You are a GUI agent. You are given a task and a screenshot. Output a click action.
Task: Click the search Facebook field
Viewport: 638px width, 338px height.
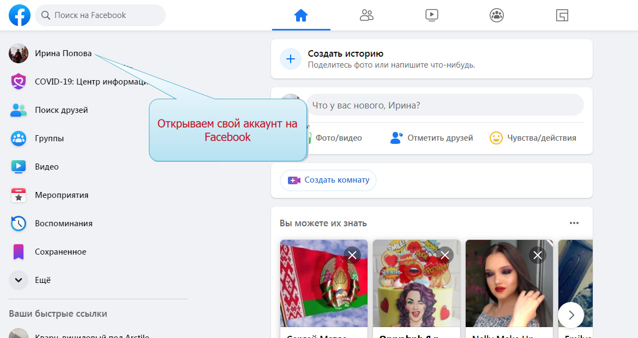(x=101, y=15)
